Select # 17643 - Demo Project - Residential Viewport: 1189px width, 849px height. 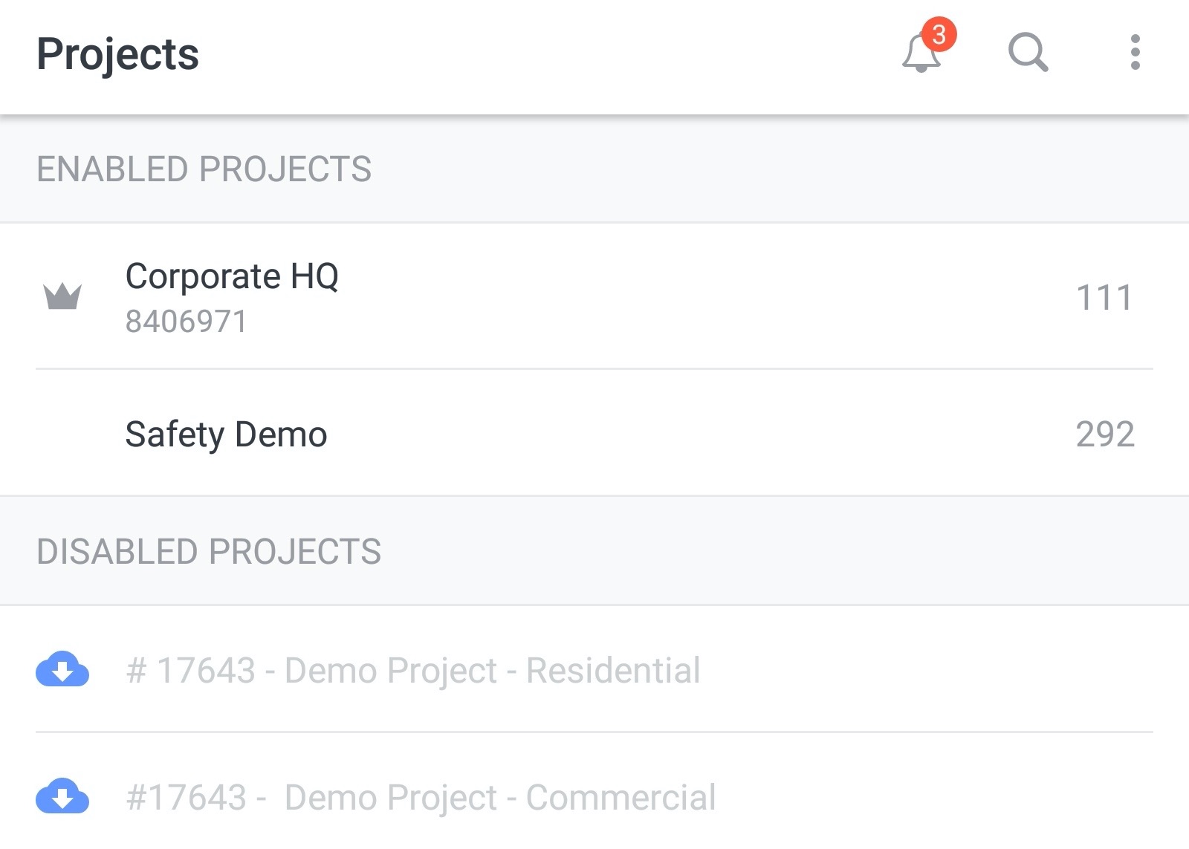(x=413, y=670)
